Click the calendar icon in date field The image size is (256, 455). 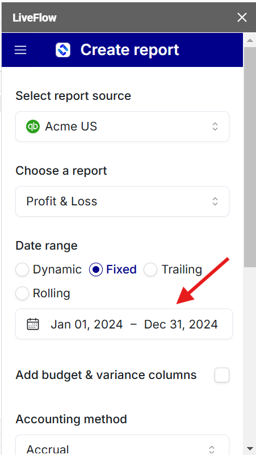[x=33, y=324]
